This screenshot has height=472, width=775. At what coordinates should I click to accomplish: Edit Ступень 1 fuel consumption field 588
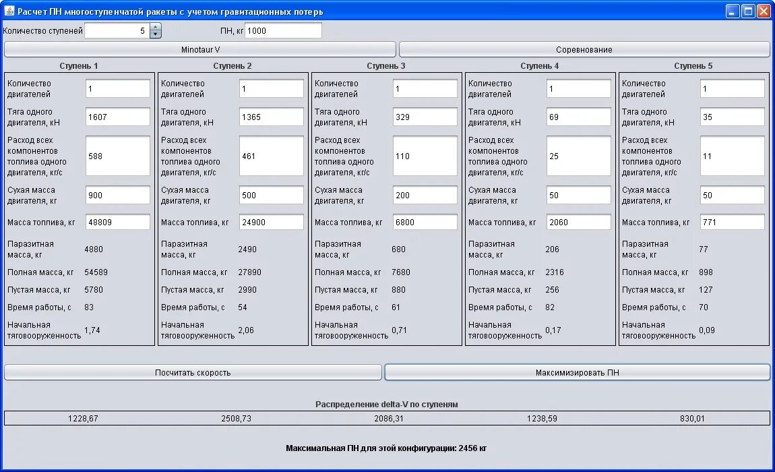point(118,156)
